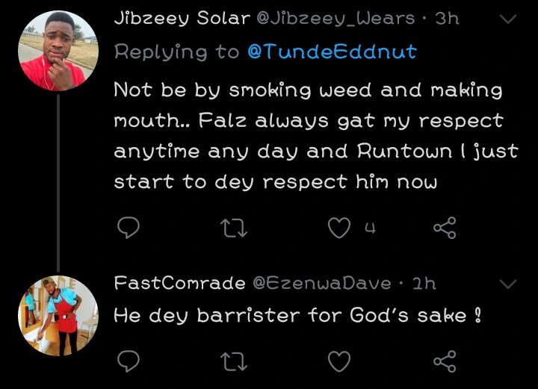
Task: Reply to Jibzeey Solar's tweet
Action: point(129,228)
